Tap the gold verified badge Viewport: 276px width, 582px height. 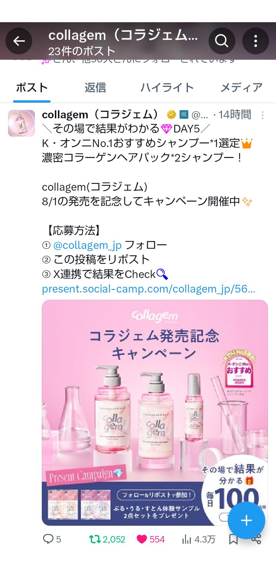pos(171,114)
